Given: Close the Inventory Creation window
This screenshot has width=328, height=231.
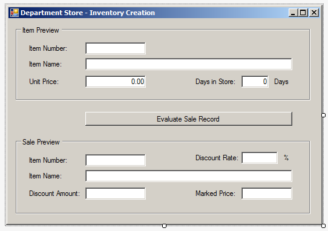Looking at the screenshot, I should tap(314, 13).
